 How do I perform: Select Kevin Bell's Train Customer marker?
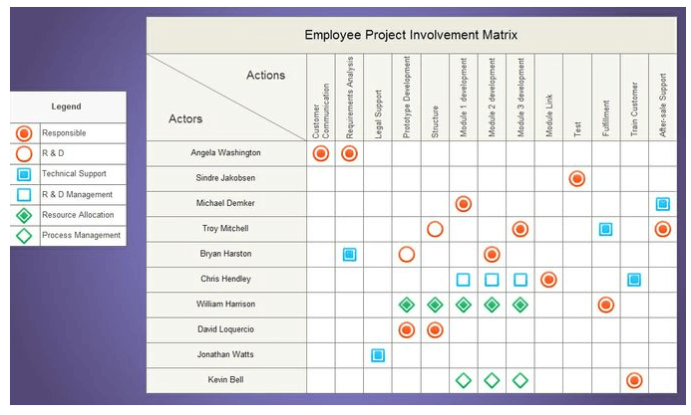634,380
